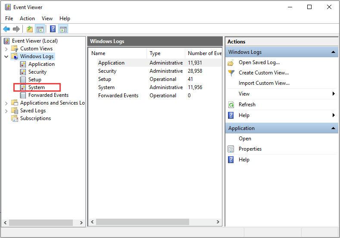Image resolution: width=340 pixels, height=238 pixels.
Task: Click the Create Custom View funnel icon
Action: click(231, 73)
